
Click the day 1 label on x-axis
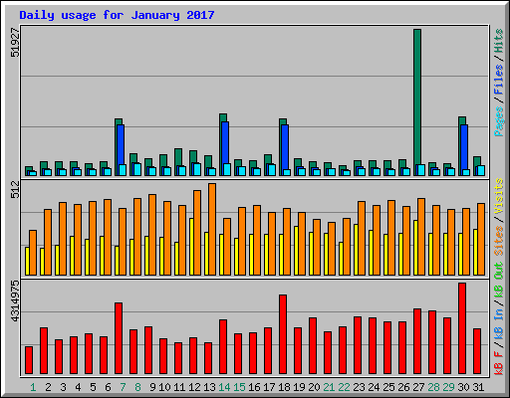33,387
